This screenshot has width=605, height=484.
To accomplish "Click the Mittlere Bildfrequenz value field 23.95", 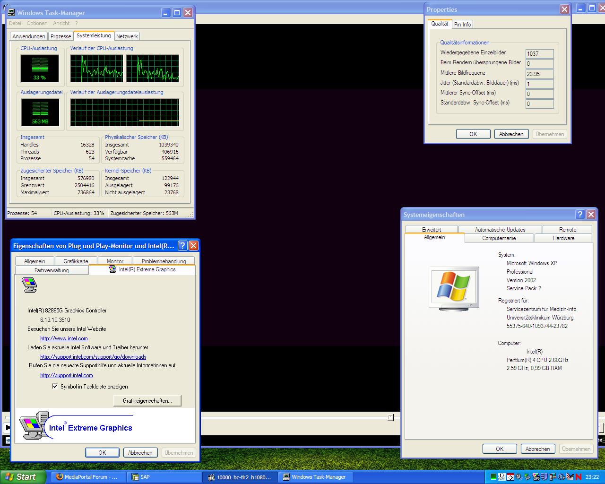I will 539,74.
